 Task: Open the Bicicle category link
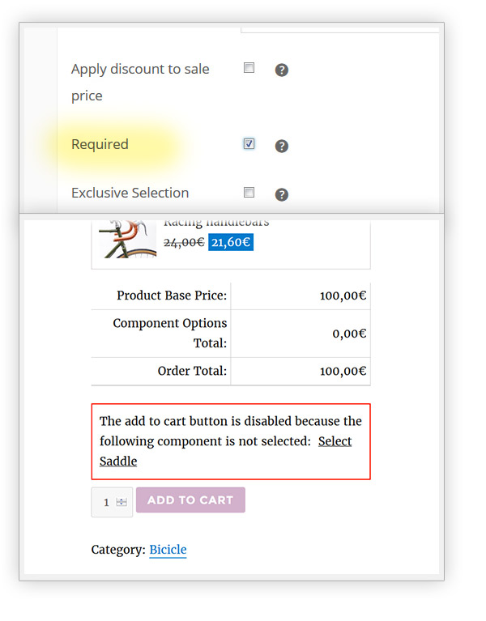click(x=168, y=550)
